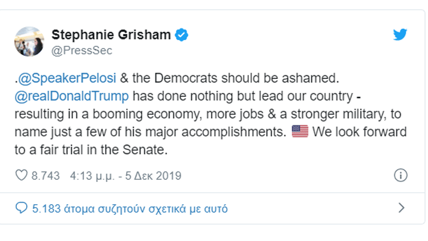Click the 8.743 likes count
This screenshot has width=428, height=241.
[x=46, y=176]
